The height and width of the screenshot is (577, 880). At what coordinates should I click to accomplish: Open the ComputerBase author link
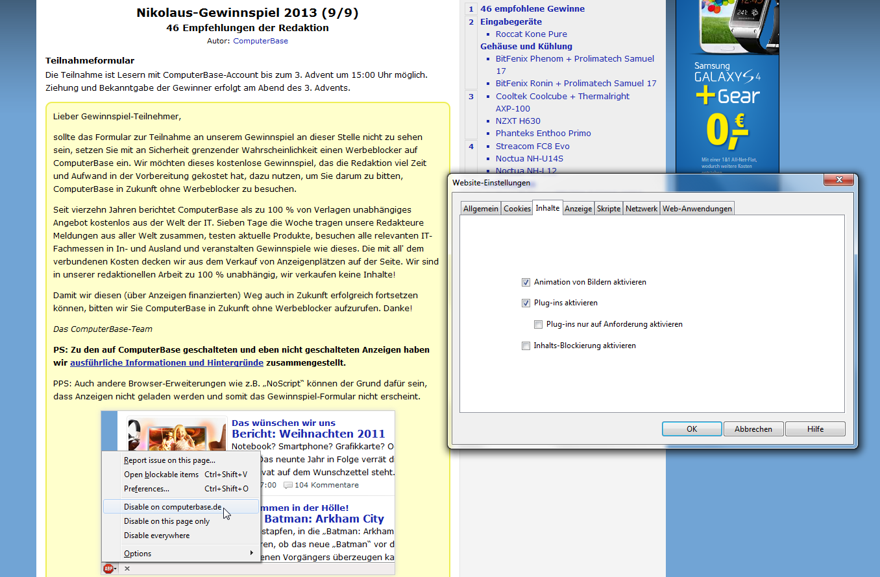coord(260,41)
